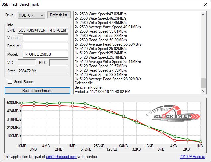The width and height of the screenshot is (211, 162).
Task: Click the Size field showing 238472 Mb
Action: pyautogui.click(x=42, y=71)
